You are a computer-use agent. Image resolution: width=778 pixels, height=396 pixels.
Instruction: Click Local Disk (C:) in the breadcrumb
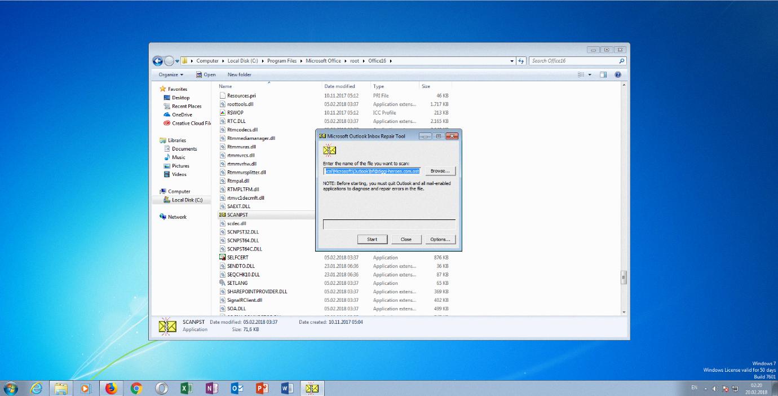click(243, 61)
